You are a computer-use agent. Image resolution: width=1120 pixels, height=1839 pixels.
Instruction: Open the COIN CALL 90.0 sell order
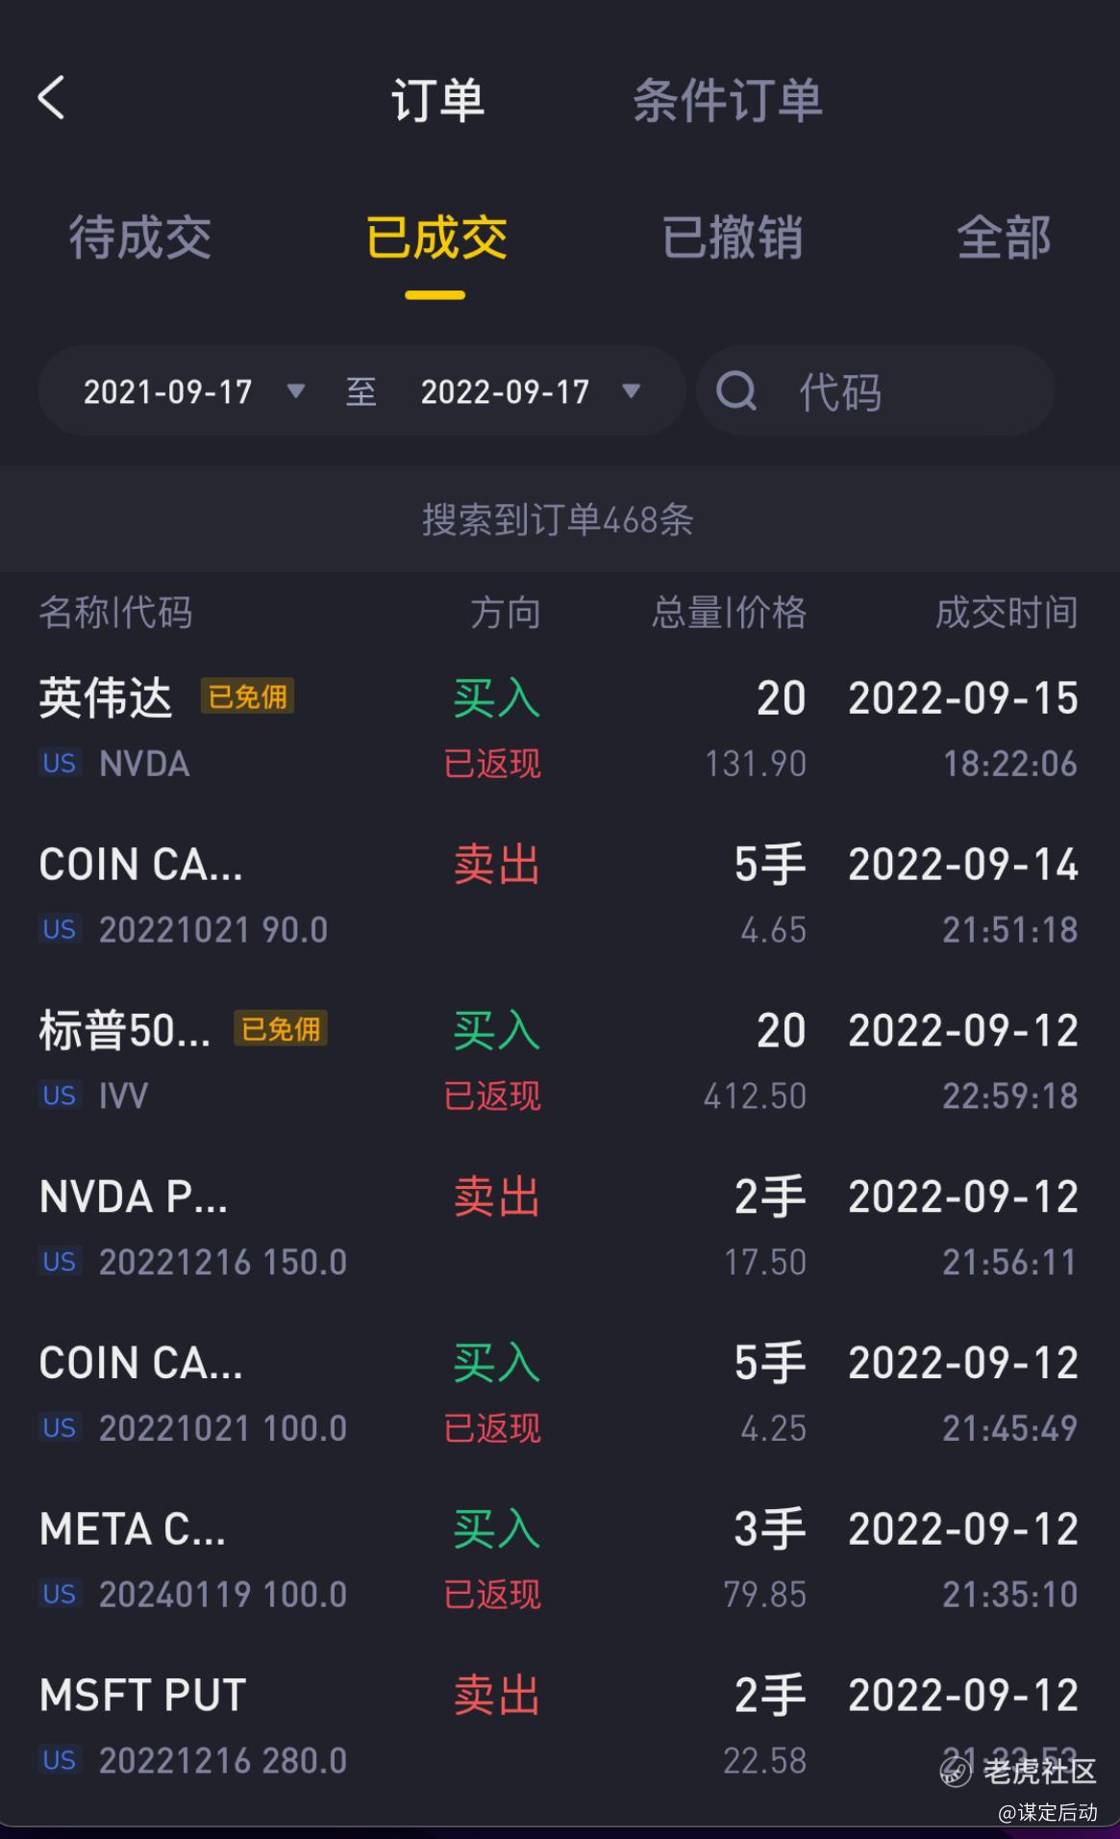(558, 895)
